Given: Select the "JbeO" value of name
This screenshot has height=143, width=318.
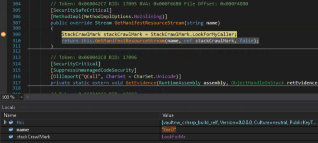Looking at the screenshot, I should [x=169, y=130].
